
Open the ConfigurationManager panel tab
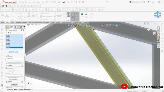point(16,27)
